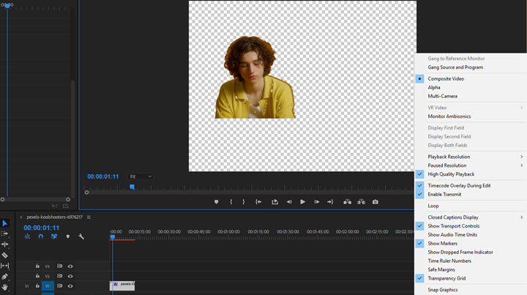Select the Razor tool in the toolbar
The image size is (527, 295).
[x=5, y=255]
